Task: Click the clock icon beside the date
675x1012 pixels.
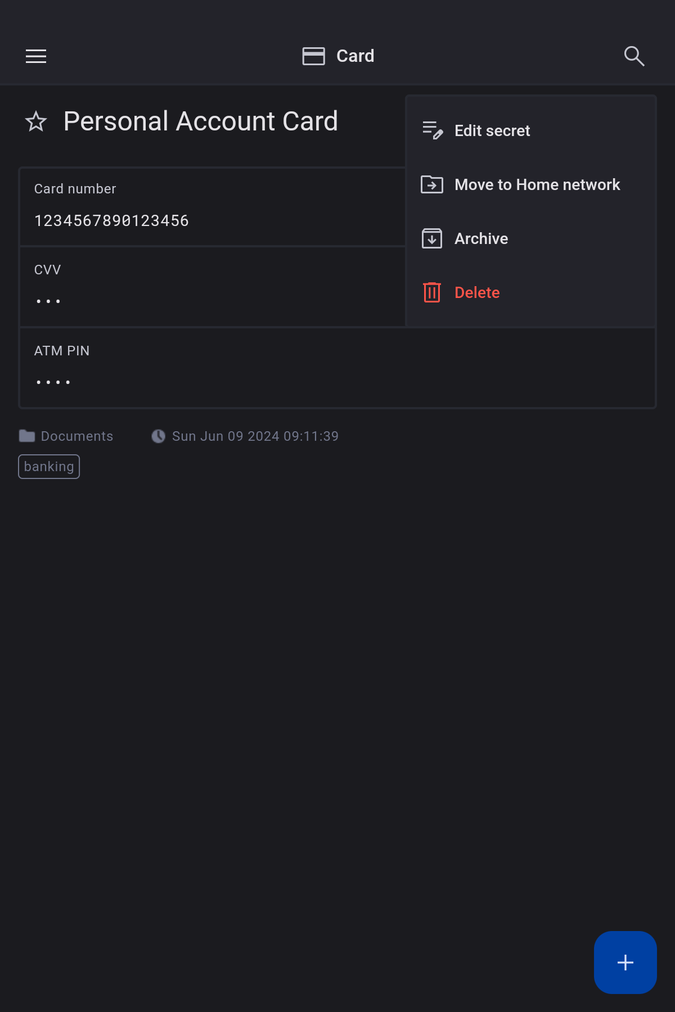Action: [x=159, y=436]
